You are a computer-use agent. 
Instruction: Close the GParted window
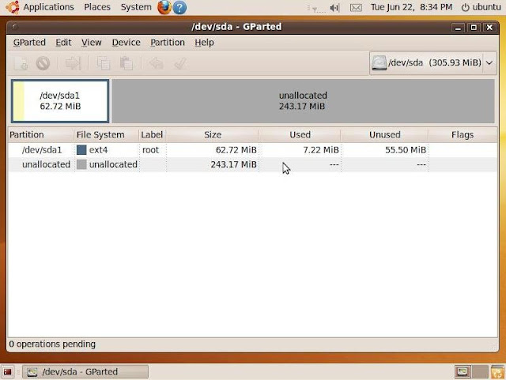[489, 28]
